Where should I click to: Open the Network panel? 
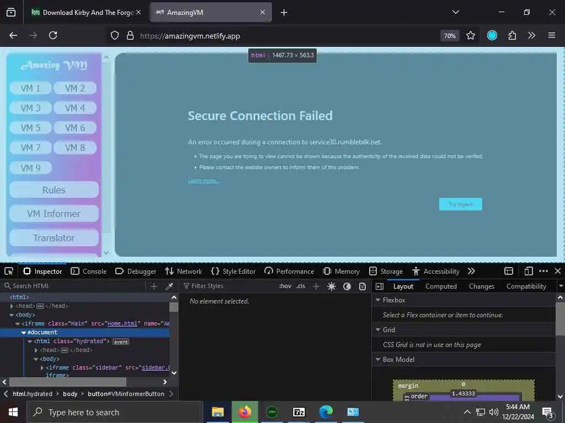tap(183, 271)
